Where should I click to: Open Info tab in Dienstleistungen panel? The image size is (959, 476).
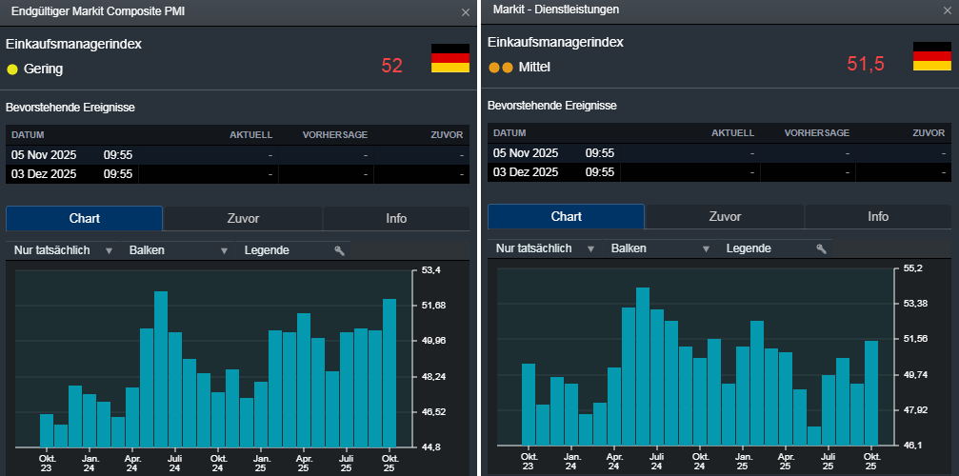[x=877, y=216]
